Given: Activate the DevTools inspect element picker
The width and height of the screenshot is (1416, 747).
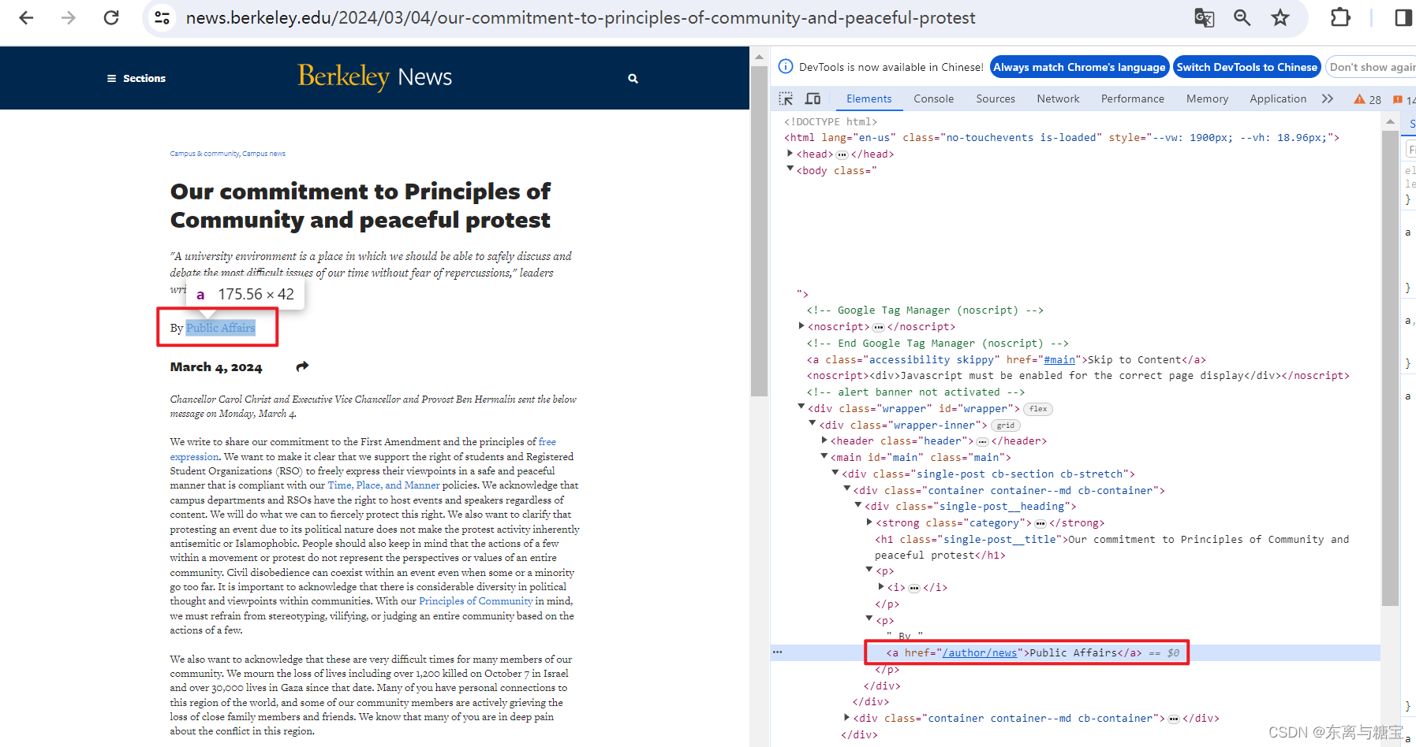Looking at the screenshot, I should coord(786,98).
